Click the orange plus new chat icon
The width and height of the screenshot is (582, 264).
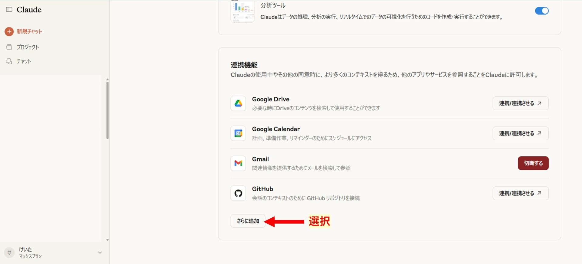click(9, 31)
